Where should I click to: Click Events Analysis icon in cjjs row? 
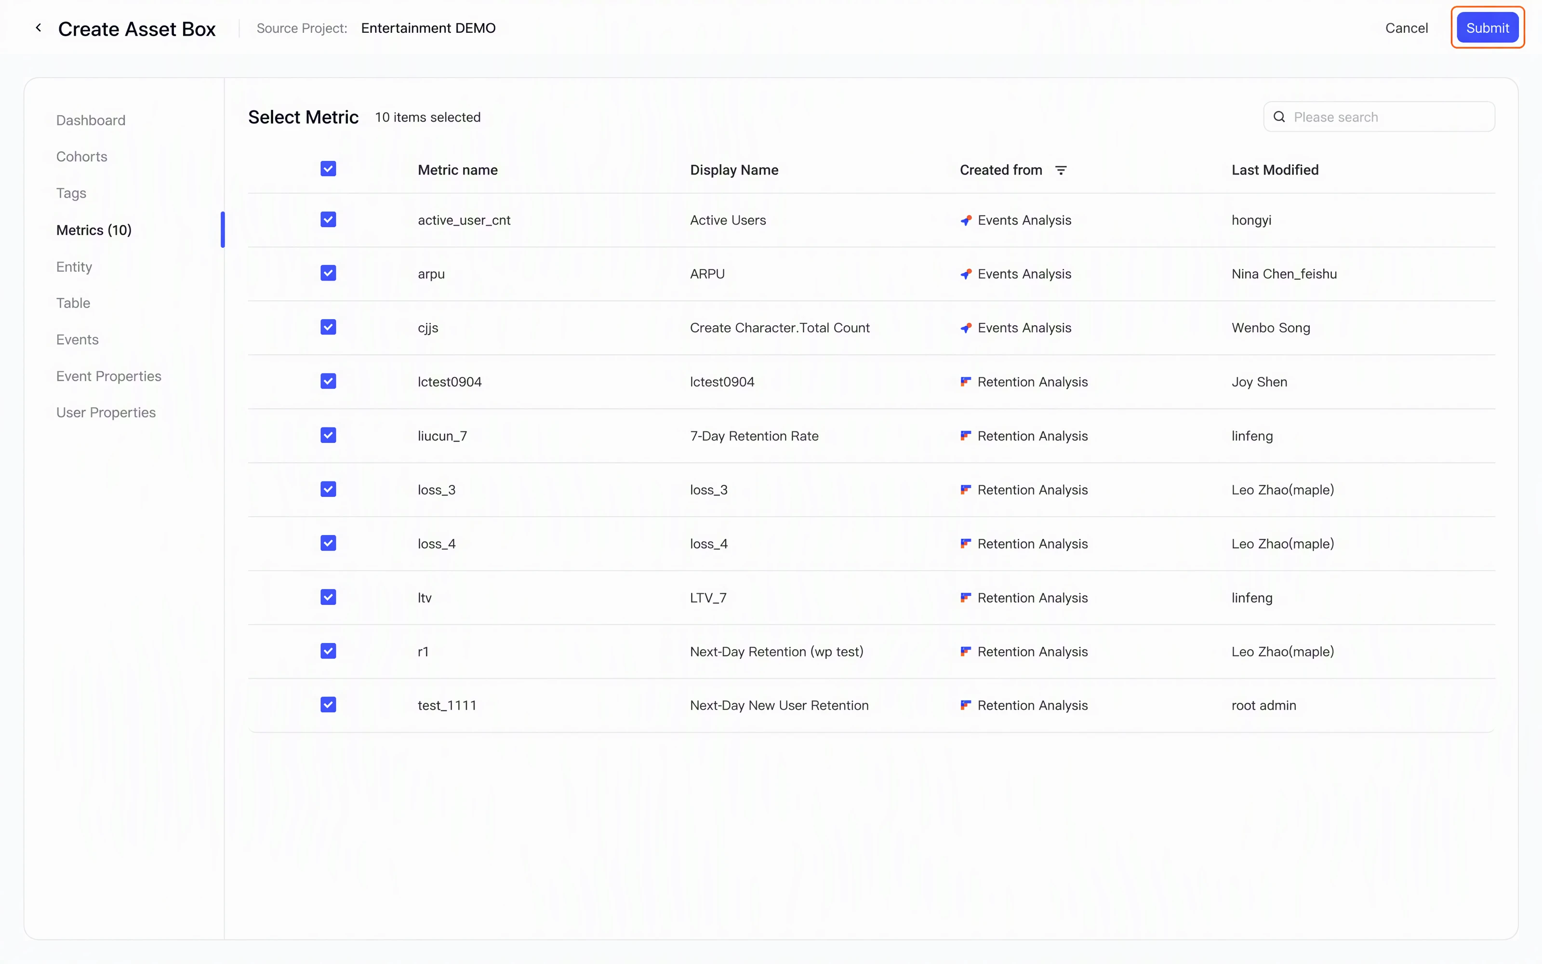966,328
